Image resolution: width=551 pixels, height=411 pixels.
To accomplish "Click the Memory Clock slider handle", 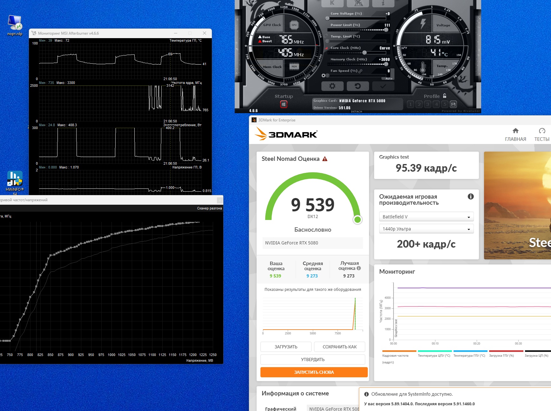I will pos(386,64).
